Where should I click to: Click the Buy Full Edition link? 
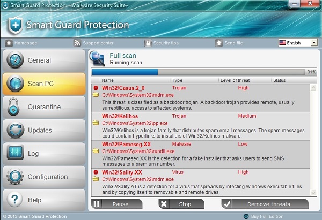pos(267,216)
